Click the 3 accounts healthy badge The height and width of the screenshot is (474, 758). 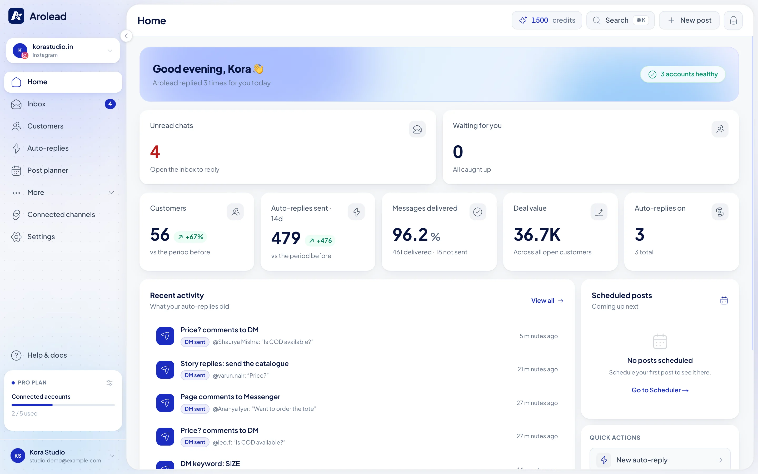pyautogui.click(x=682, y=74)
